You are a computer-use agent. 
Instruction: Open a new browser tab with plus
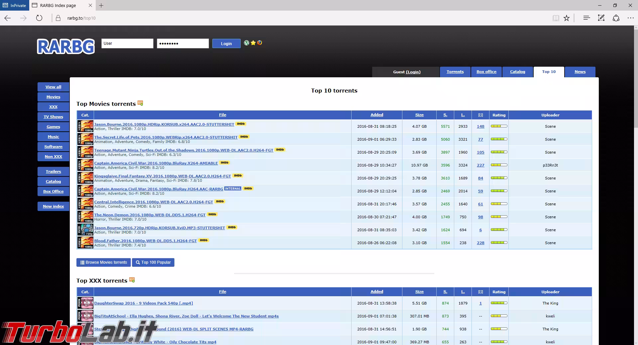[101, 5]
